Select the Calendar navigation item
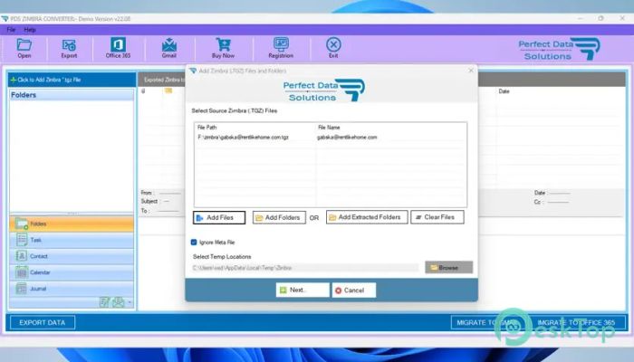Screen dimensions: 634x362 coord(72,272)
